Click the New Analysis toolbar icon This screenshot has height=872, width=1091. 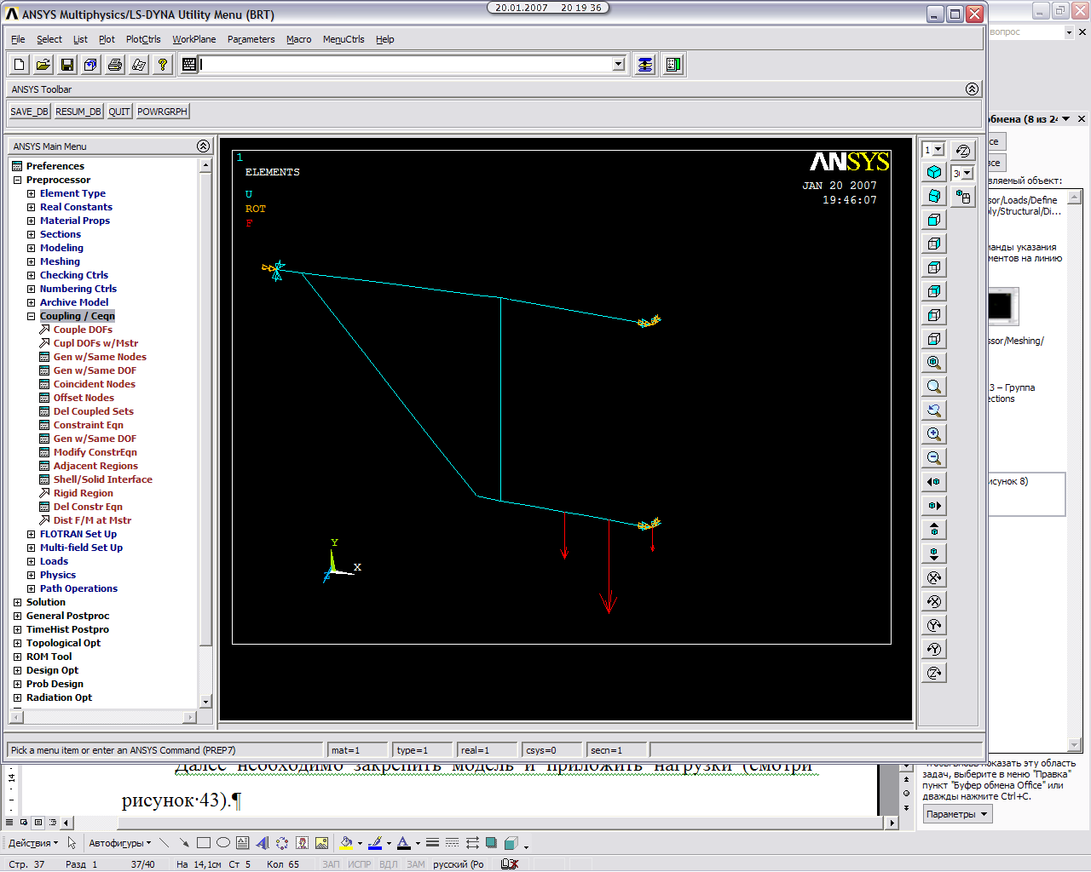point(20,65)
